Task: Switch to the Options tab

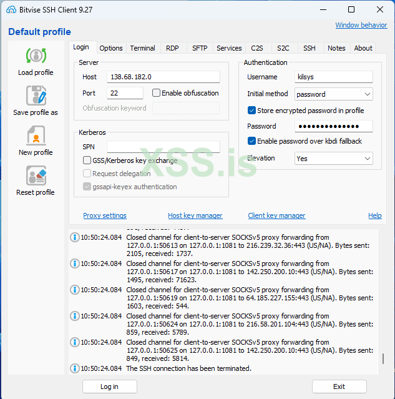Action: 111,48
